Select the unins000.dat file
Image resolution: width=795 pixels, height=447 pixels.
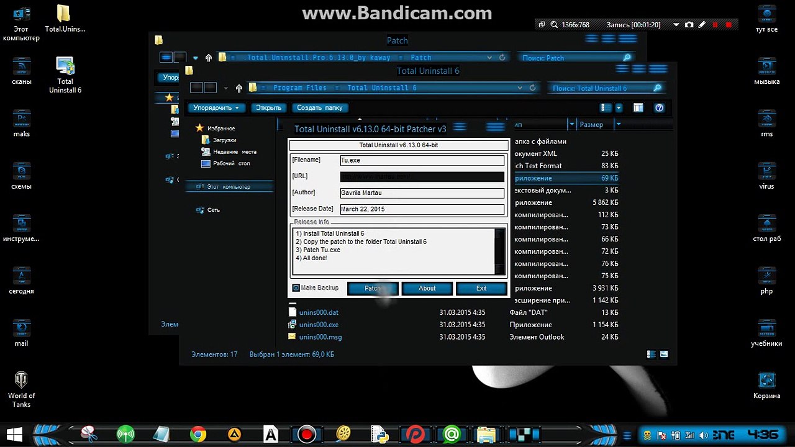point(319,312)
